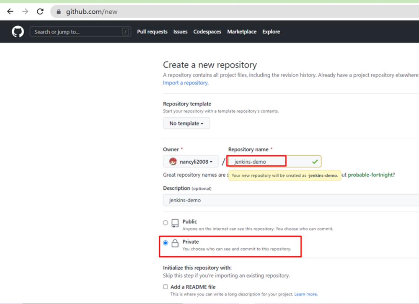Viewport: 419px width, 304px height.
Task: Go to Marketplace in top navigation
Action: [242, 32]
